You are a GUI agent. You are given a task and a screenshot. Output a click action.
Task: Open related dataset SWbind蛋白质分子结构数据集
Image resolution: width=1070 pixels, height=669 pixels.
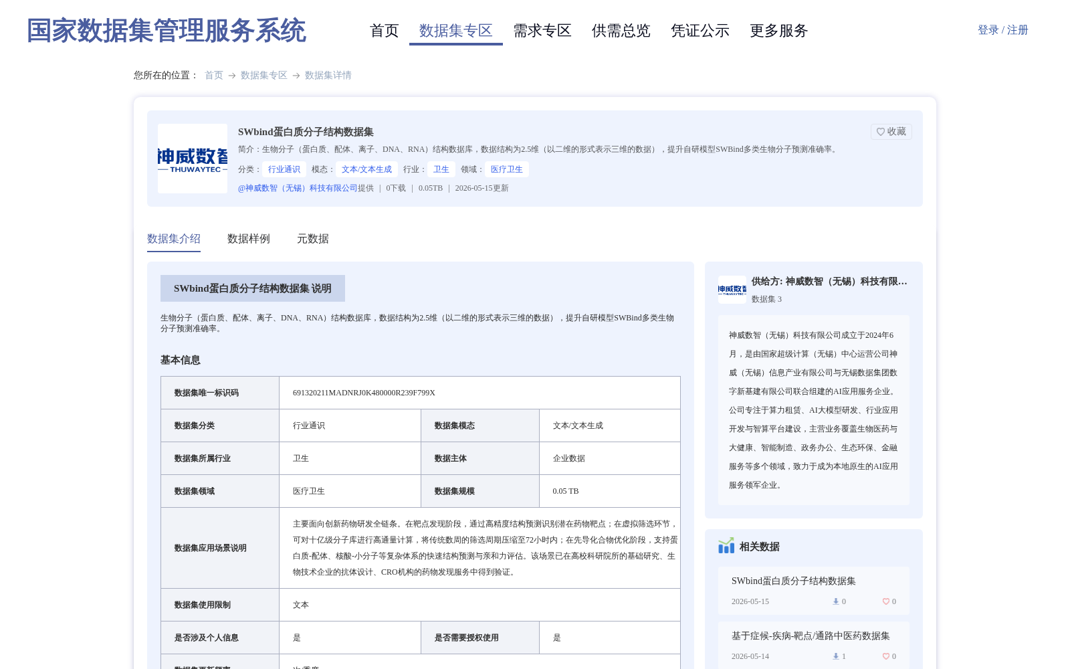(794, 581)
